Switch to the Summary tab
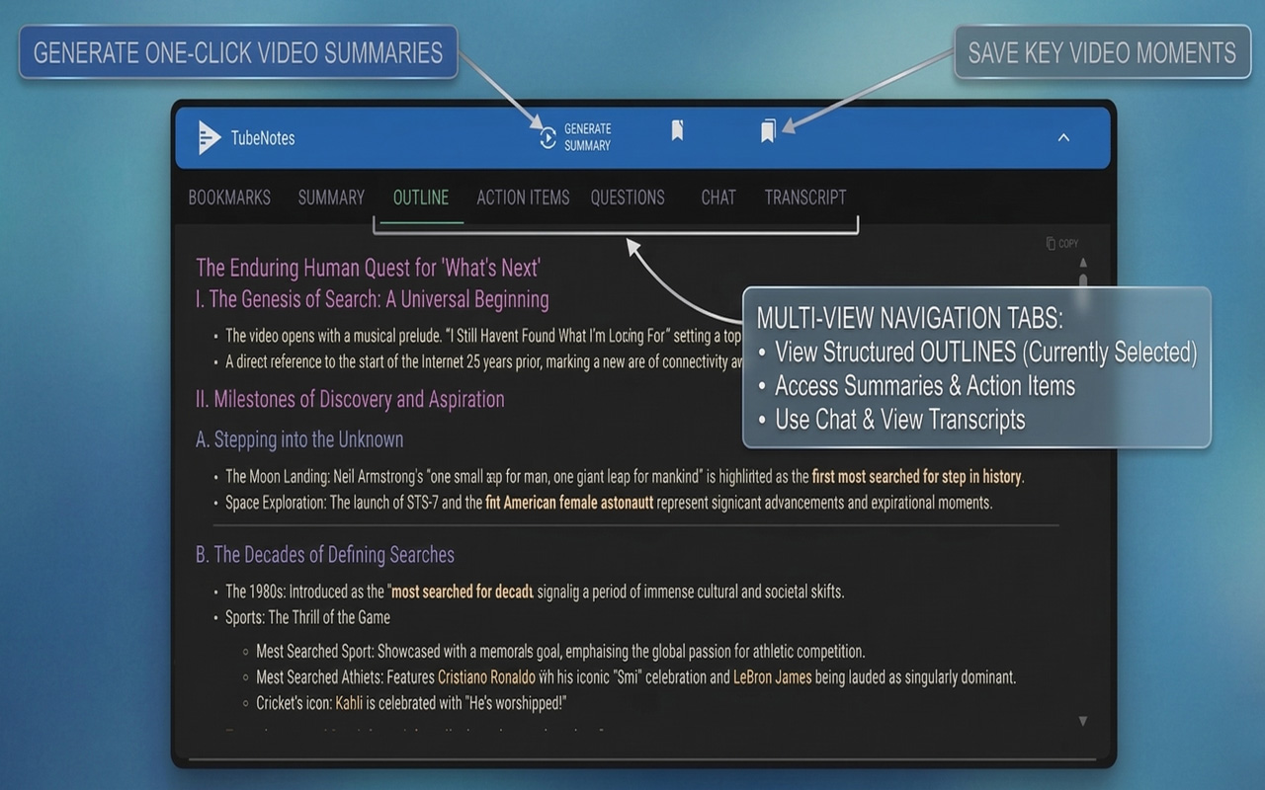 [331, 197]
